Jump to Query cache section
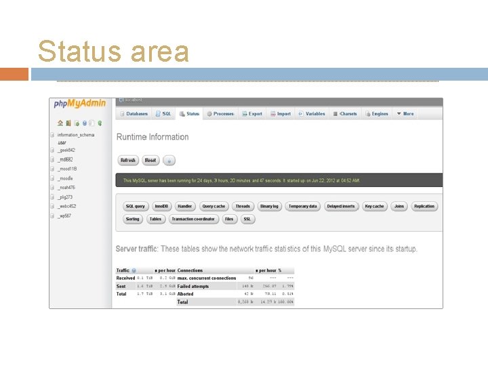 point(213,206)
